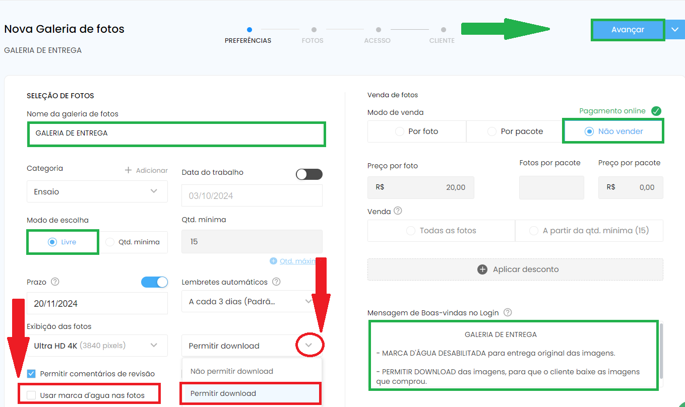Screen dimensions: 685x407
Task: Click the Preço por foto field
Action: (421, 187)
